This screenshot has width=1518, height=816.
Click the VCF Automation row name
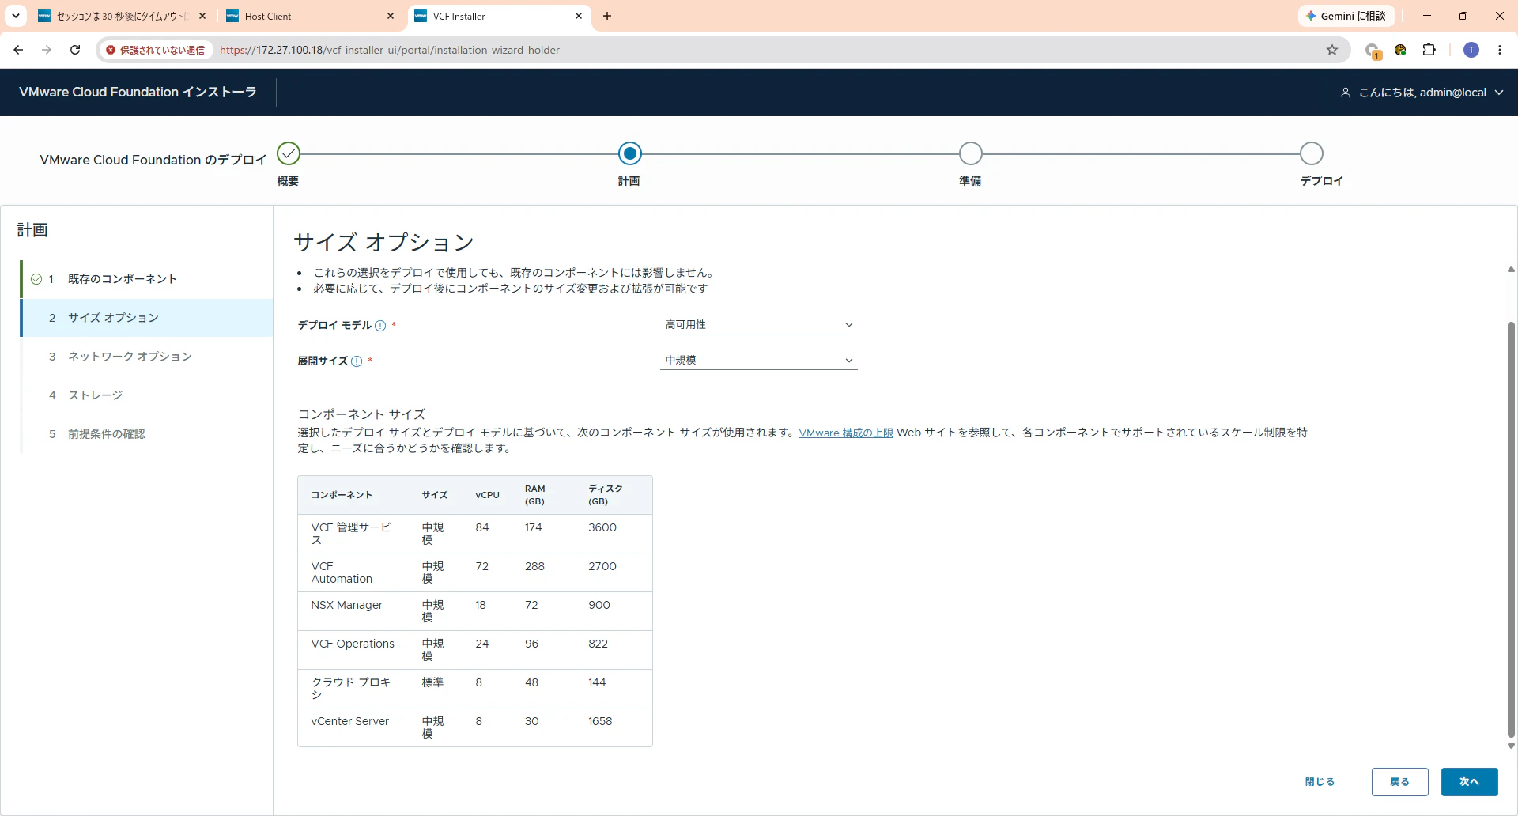pos(342,572)
